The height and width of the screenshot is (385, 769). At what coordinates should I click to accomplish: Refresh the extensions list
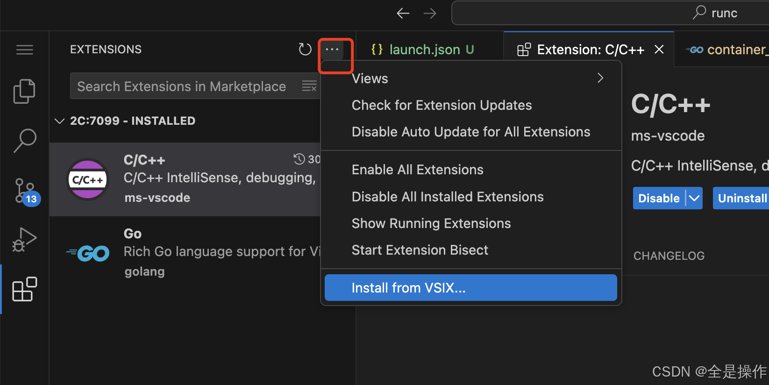(305, 49)
